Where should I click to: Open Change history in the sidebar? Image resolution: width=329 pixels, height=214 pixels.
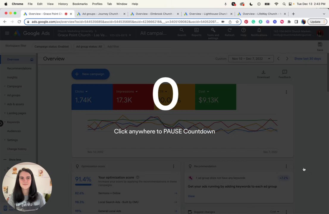[17, 149]
